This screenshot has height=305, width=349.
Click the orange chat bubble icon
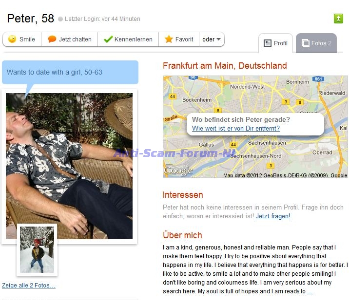(x=52, y=39)
